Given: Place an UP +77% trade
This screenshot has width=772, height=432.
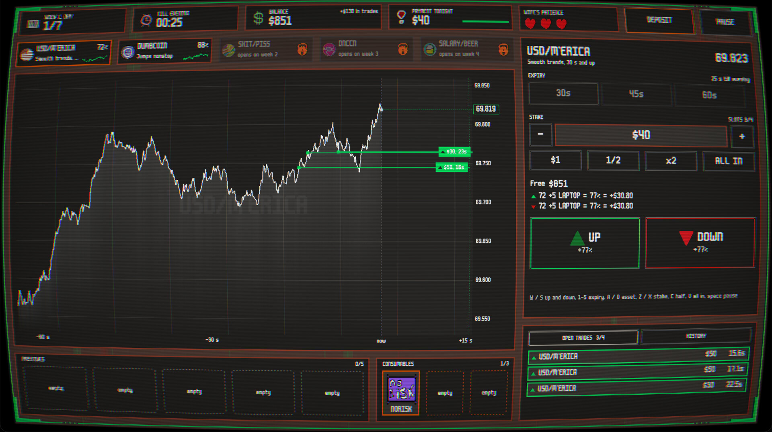Looking at the screenshot, I should point(585,243).
